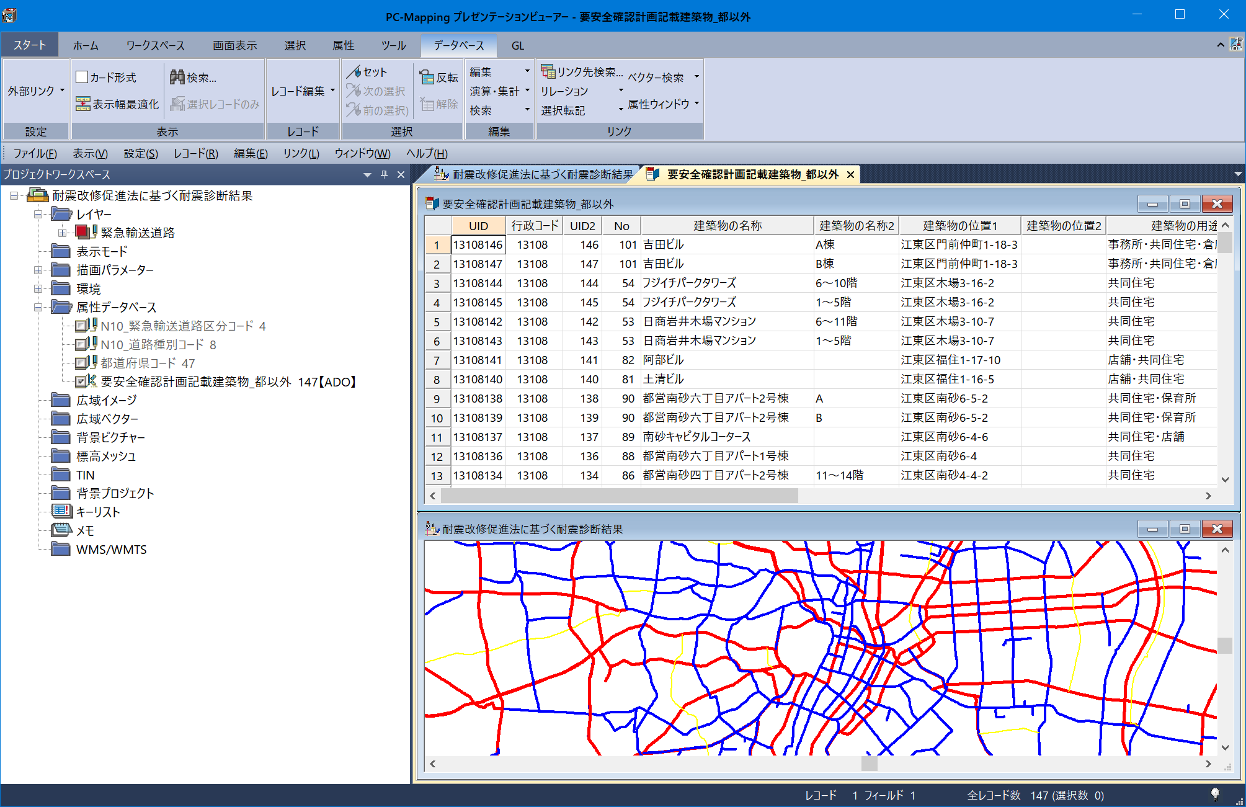
Task: Click the 検索 binoculars icon
Action: tap(177, 78)
